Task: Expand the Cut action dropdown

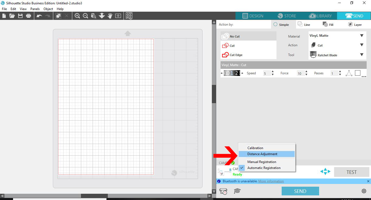Action: click(x=362, y=45)
